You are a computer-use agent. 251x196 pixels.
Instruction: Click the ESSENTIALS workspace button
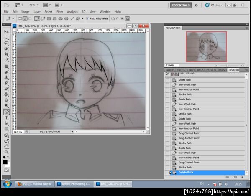click(181, 5)
